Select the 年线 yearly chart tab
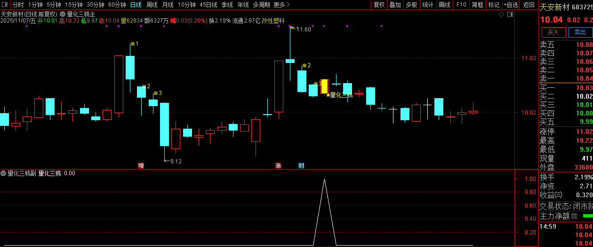This screenshot has height=247, width=593. 243,5
